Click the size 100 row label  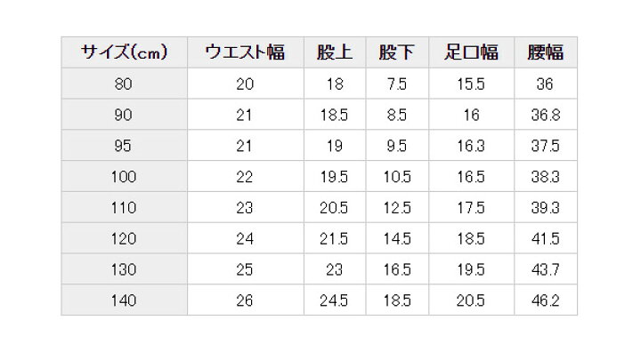125,176
